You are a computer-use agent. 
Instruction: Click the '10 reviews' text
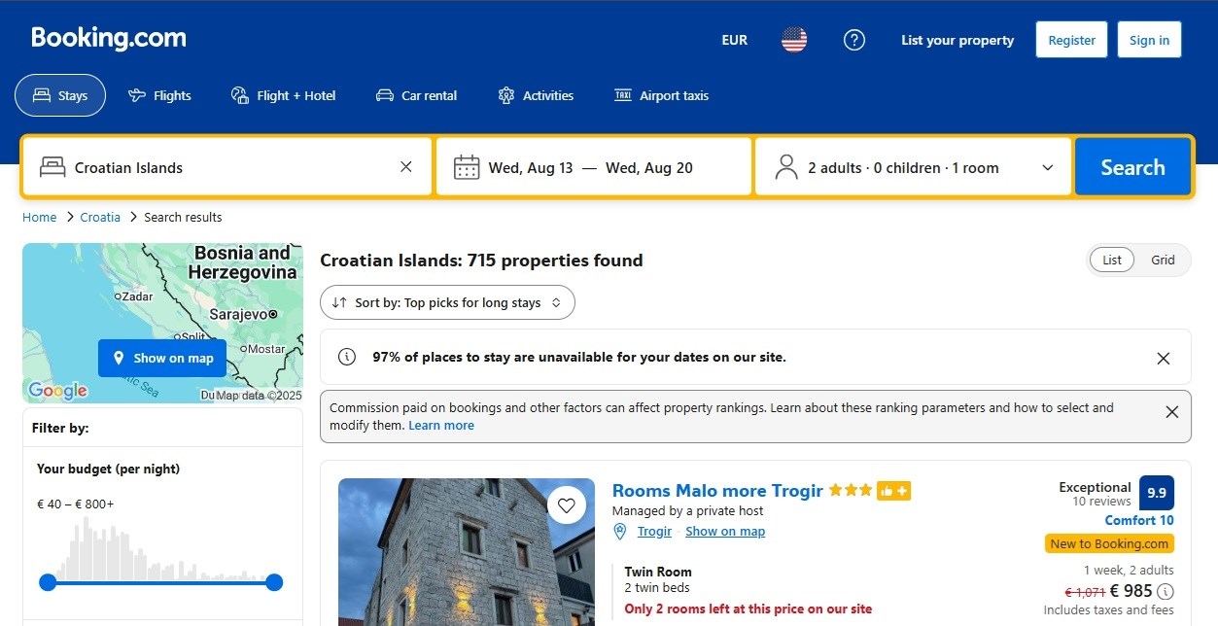pyautogui.click(x=1101, y=502)
